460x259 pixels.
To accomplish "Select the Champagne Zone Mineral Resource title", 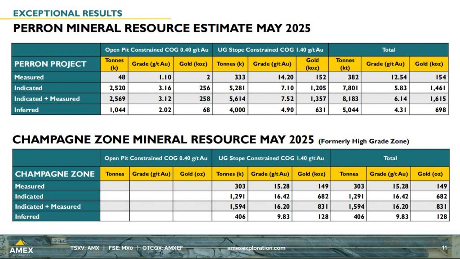I will [x=163, y=140].
